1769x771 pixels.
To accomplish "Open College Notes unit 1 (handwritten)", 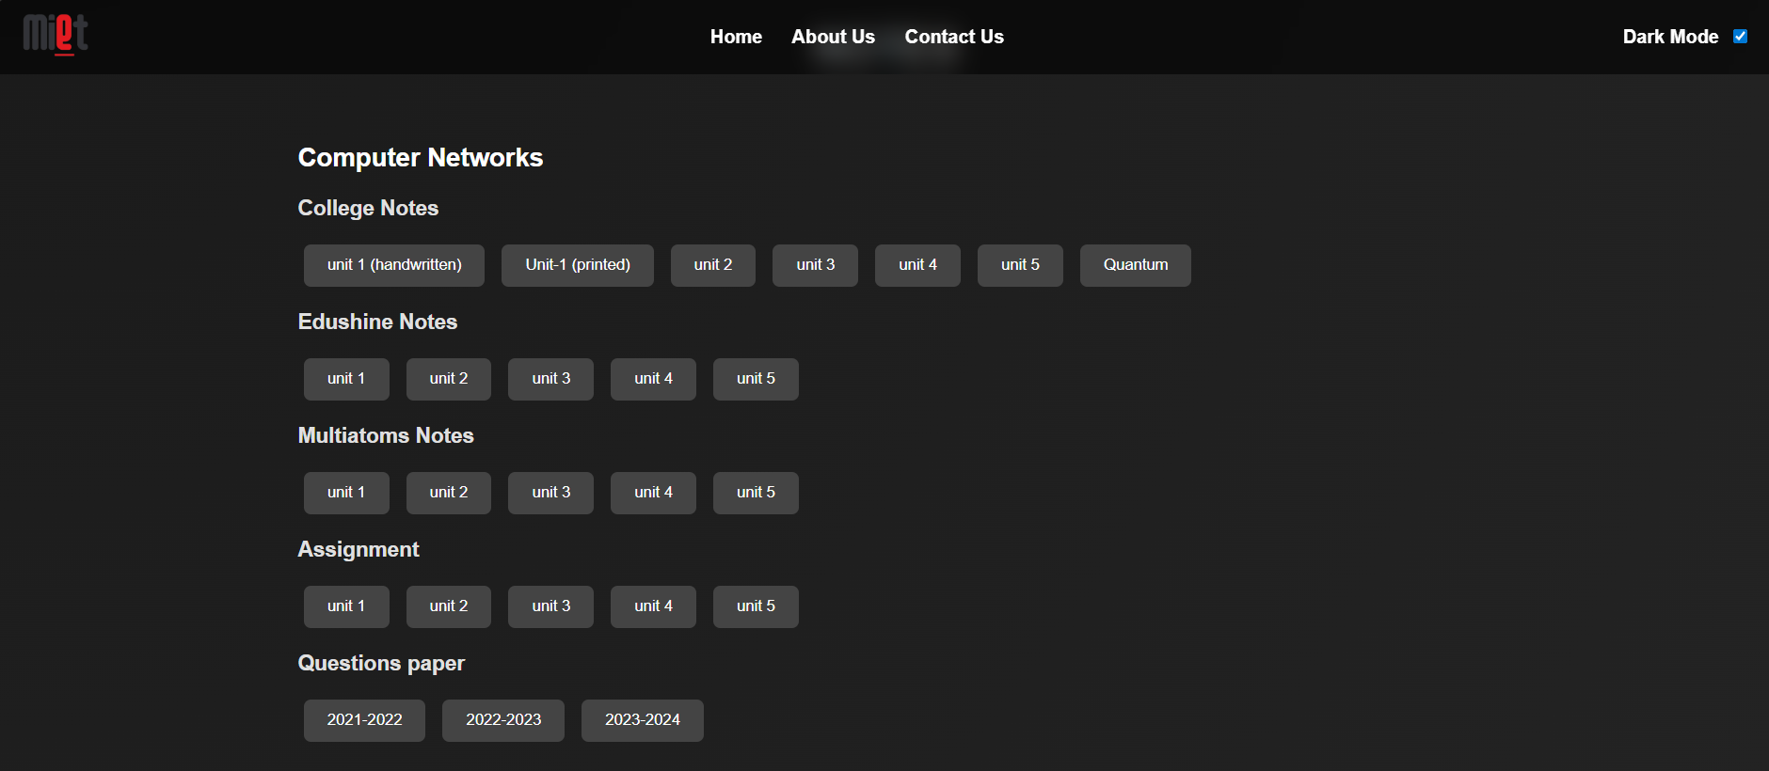I will click(394, 265).
